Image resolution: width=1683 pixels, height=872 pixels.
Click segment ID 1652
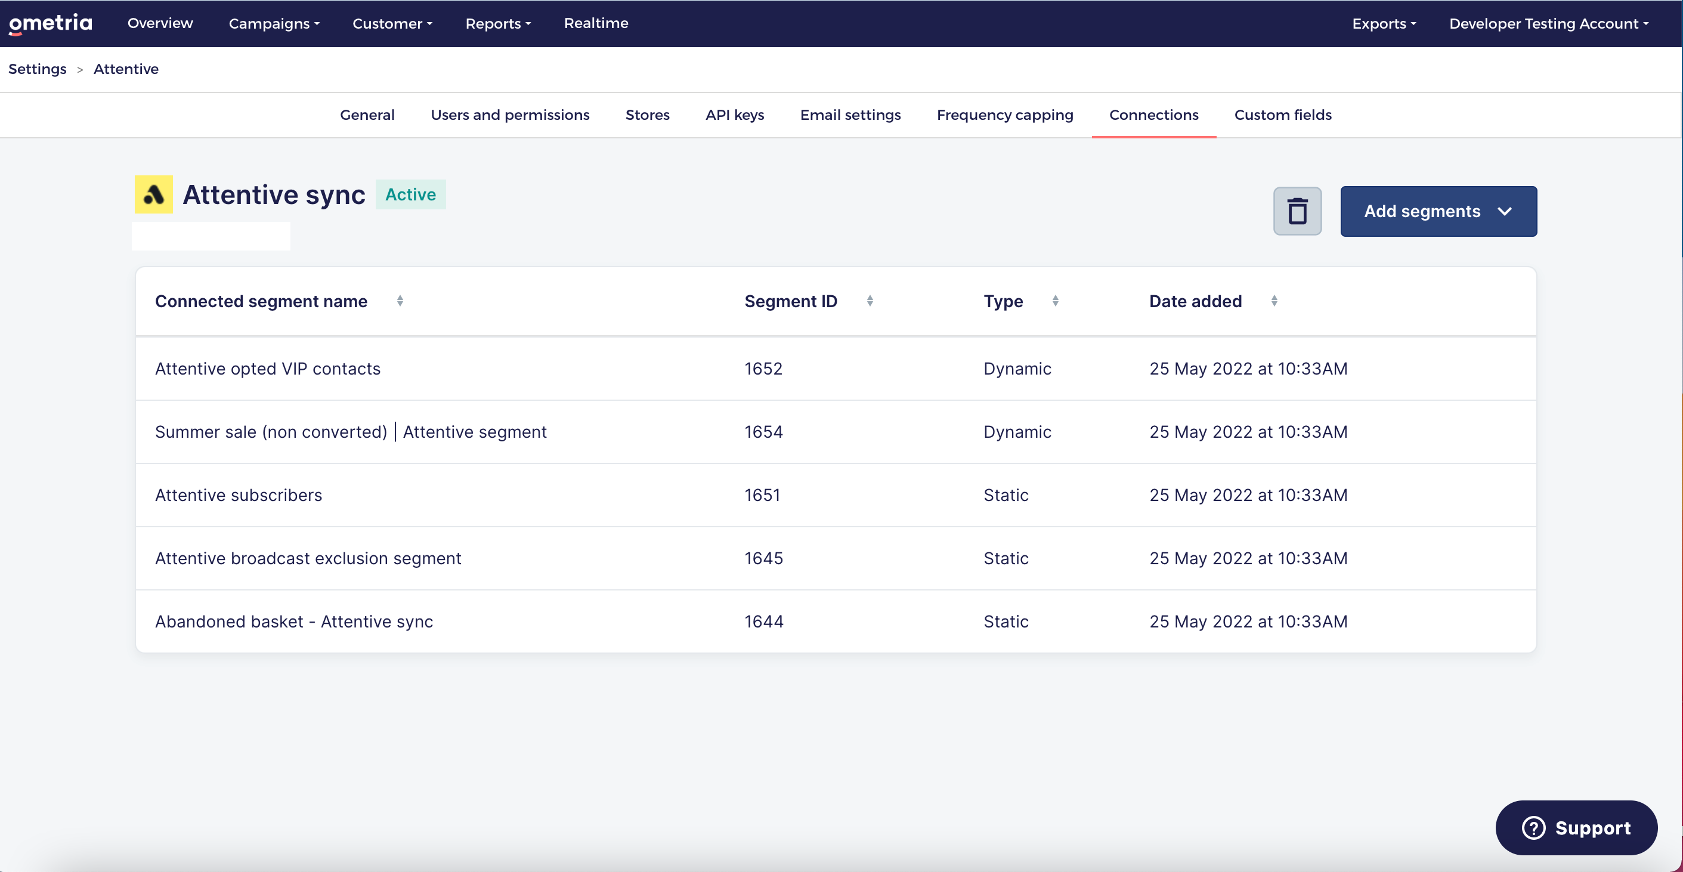(x=763, y=369)
